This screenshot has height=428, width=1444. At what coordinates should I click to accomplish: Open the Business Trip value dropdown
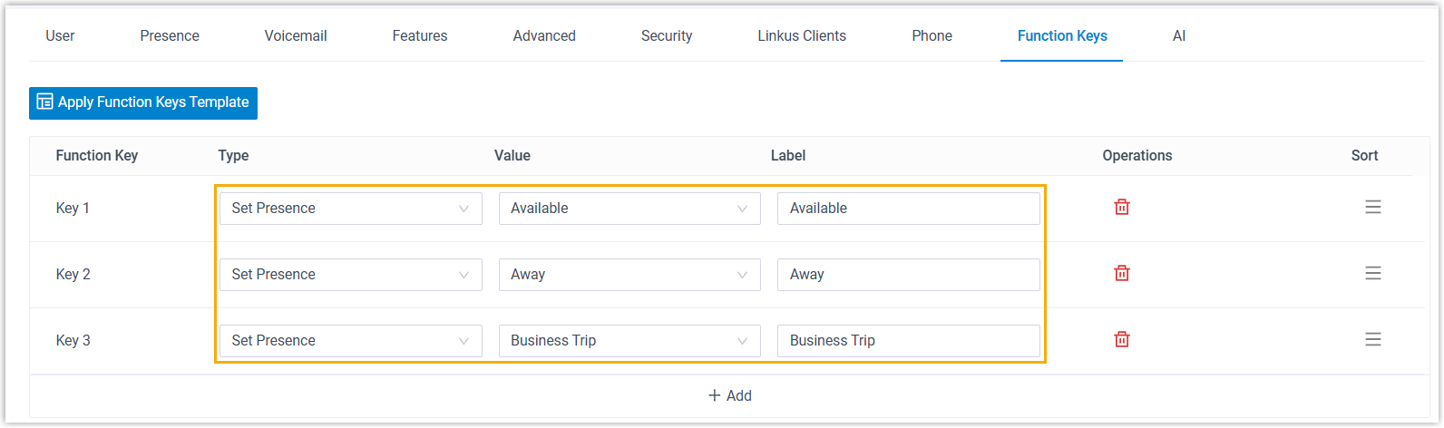click(629, 341)
